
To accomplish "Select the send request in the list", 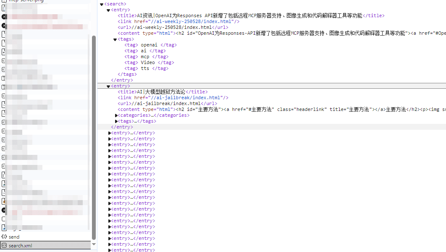I will (x=14, y=237).
